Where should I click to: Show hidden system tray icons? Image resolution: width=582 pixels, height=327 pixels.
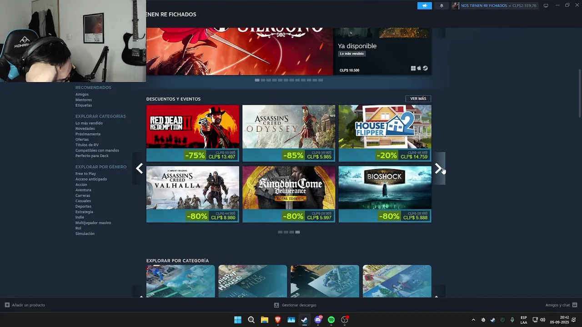[473, 320]
